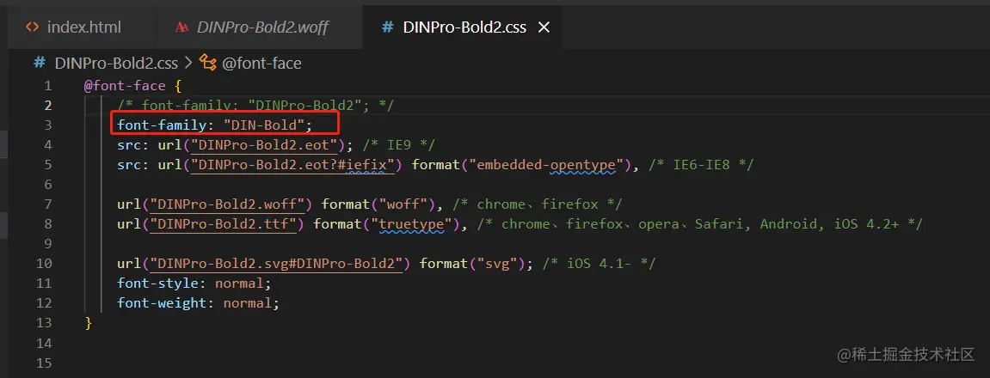This screenshot has width=990, height=378.
Task: Click the CSS hash icon on the active tab
Action: pyautogui.click(x=389, y=27)
